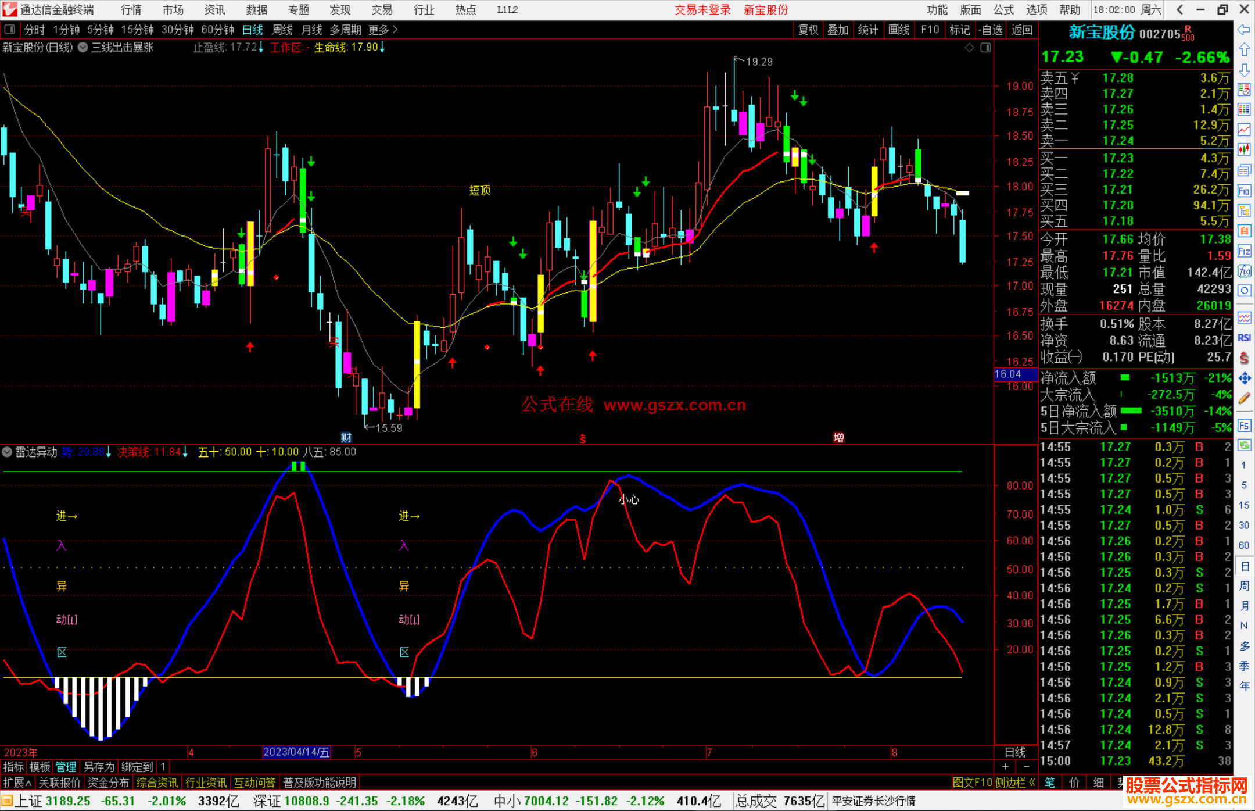Click the four-way move arrows icon
The width and height of the screenshot is (1255, 811).
tap(1244, 378)
